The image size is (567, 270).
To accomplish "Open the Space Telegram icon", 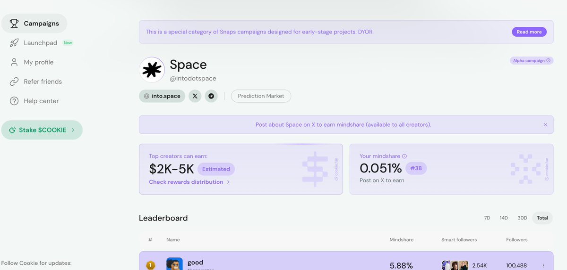I will pyautogui.click(x=211, y=96).
